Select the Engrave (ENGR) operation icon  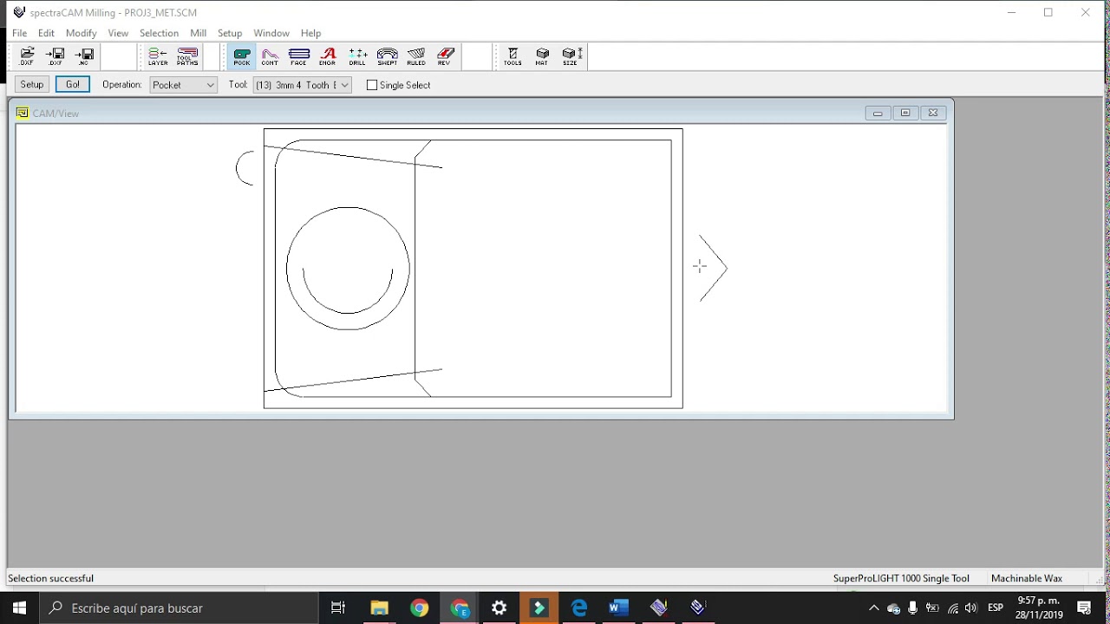tap(328, 57)
